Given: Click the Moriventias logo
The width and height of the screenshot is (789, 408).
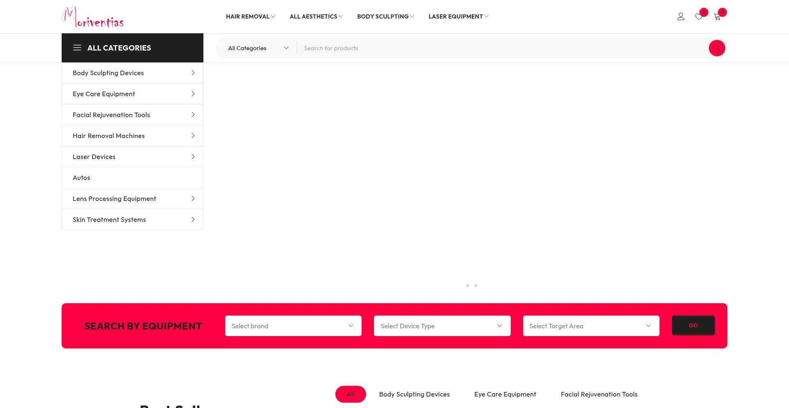Looking at the screenshot, I should pos(93,17).
